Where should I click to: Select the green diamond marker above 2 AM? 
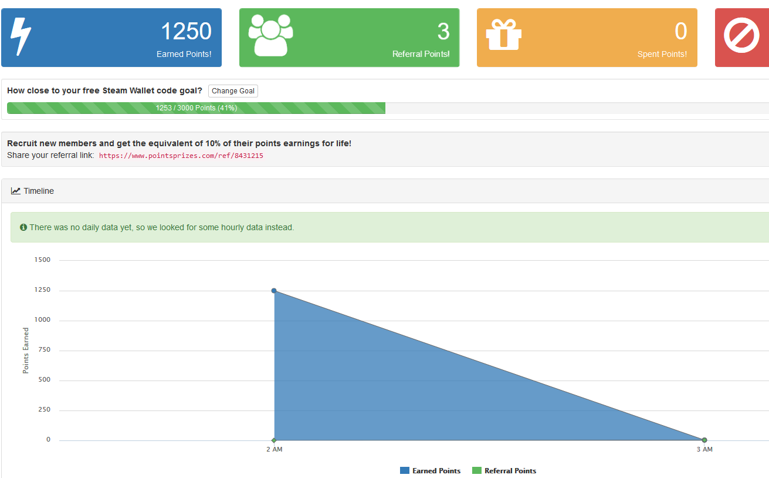tap(274, 440)
